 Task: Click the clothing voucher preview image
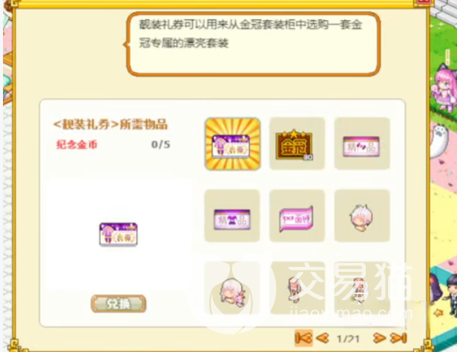(119, 235)
